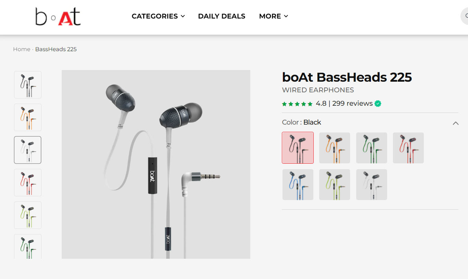Pick the red color option swatch

(408, 148)
